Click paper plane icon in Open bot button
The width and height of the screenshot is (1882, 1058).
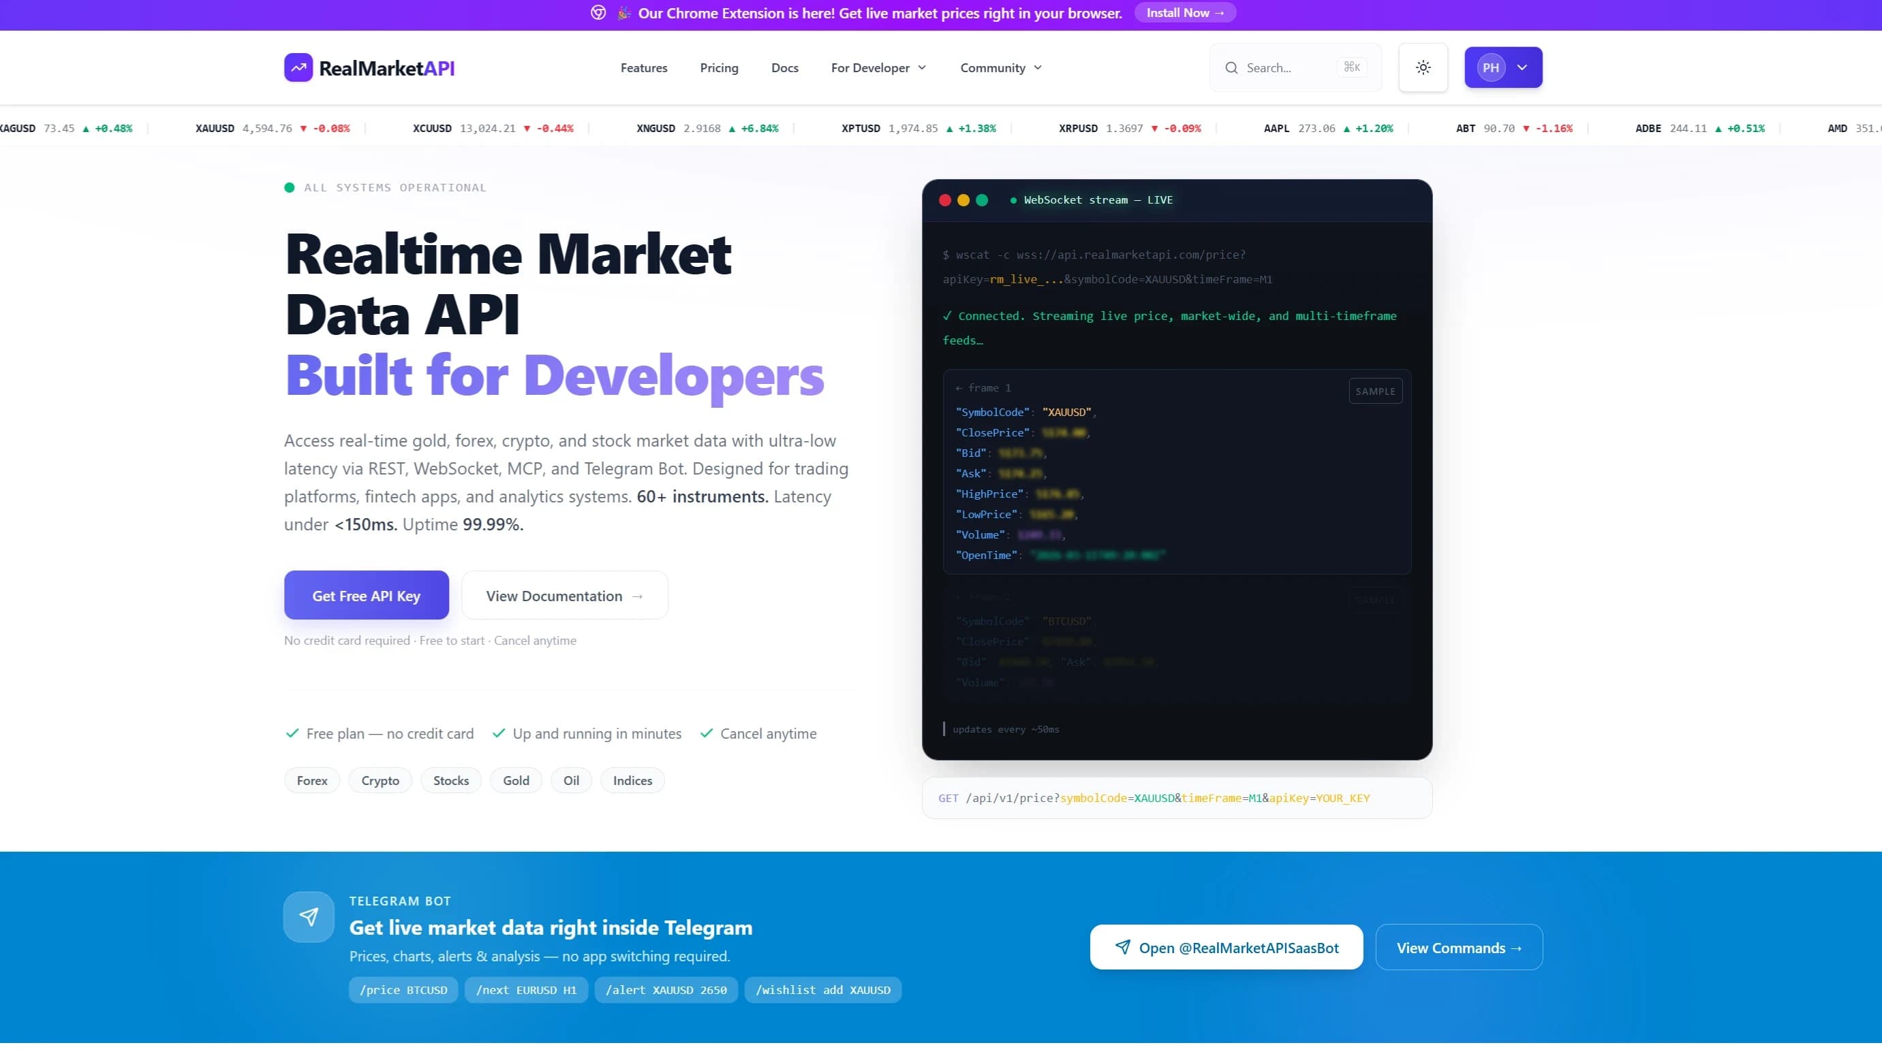(x=1122, y=947)
